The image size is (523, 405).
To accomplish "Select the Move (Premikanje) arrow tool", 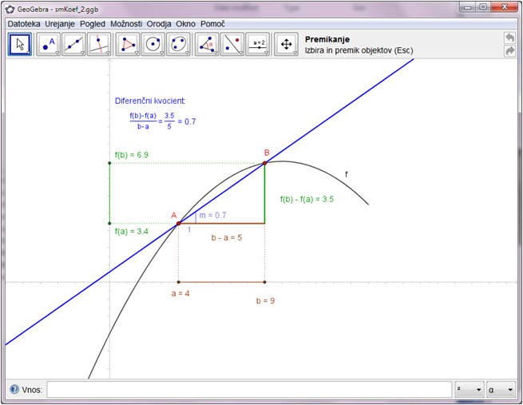I will pyautogui.click(x=20, y=44).
